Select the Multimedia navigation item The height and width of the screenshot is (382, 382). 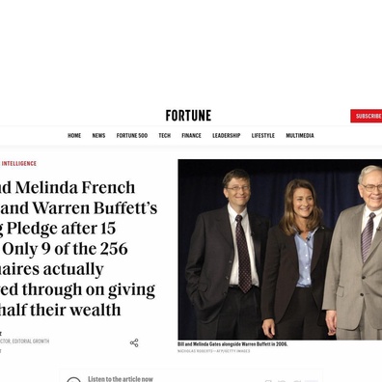(x=300, y=135)
